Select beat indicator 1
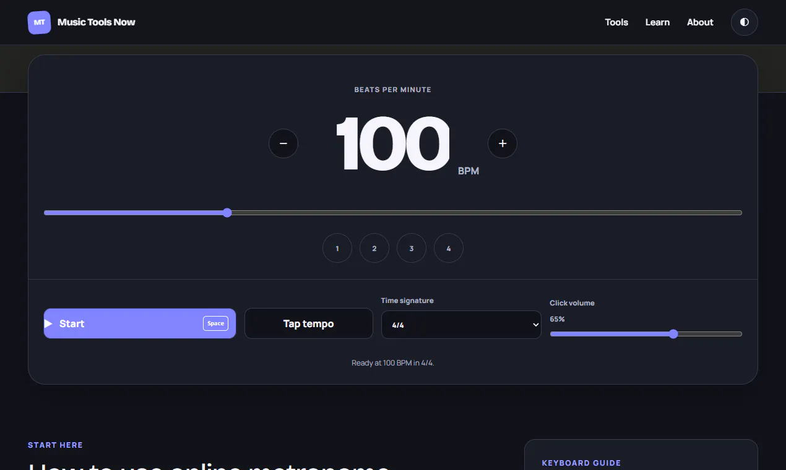Screen dimensions: 786x470 [x=337, y=248]
